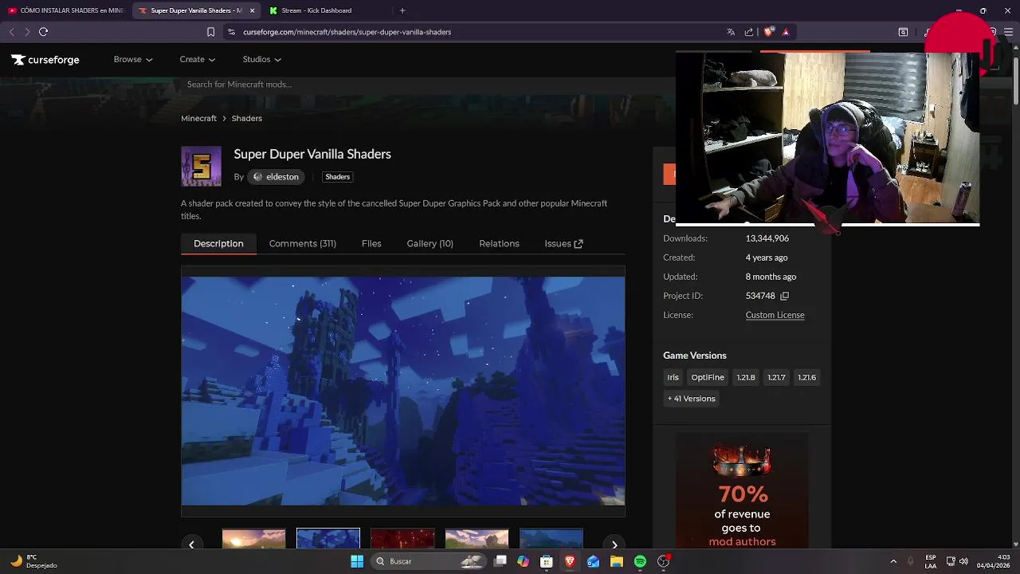The width and height of the screenshot is (1020, 574).
Task: Open Copilot from the taskbar
Action: coord(523,561)
